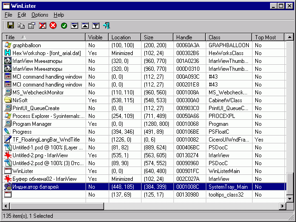
Task: Click the vertical scrollbar up arrow
Action: [x=290, y=37]
